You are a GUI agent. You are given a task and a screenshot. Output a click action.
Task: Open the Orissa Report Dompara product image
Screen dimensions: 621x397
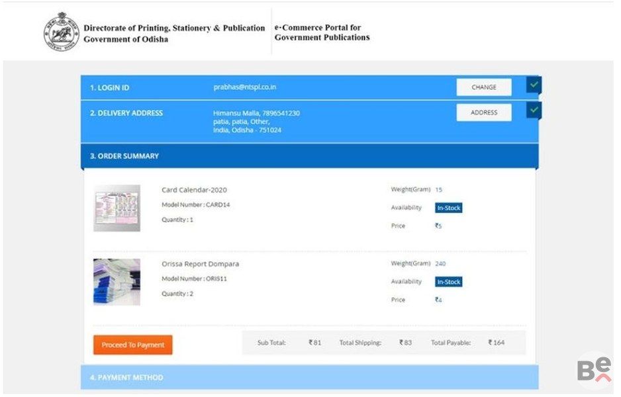(117, 281)
